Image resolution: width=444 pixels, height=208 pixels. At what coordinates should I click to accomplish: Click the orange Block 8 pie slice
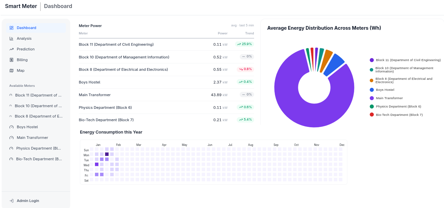click(x=326, y=60)
